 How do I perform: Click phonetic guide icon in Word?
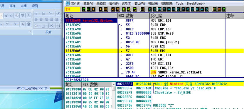click(23, 15)
